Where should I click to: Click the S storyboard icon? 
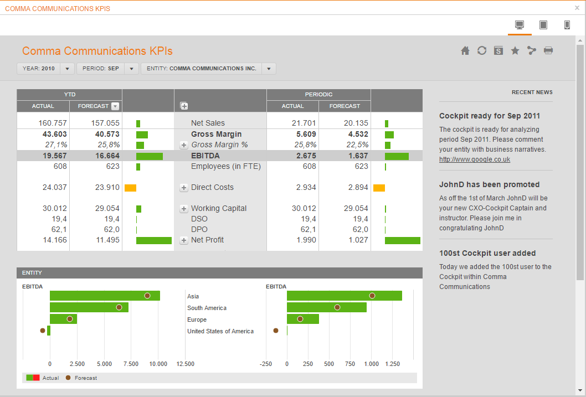498,51
